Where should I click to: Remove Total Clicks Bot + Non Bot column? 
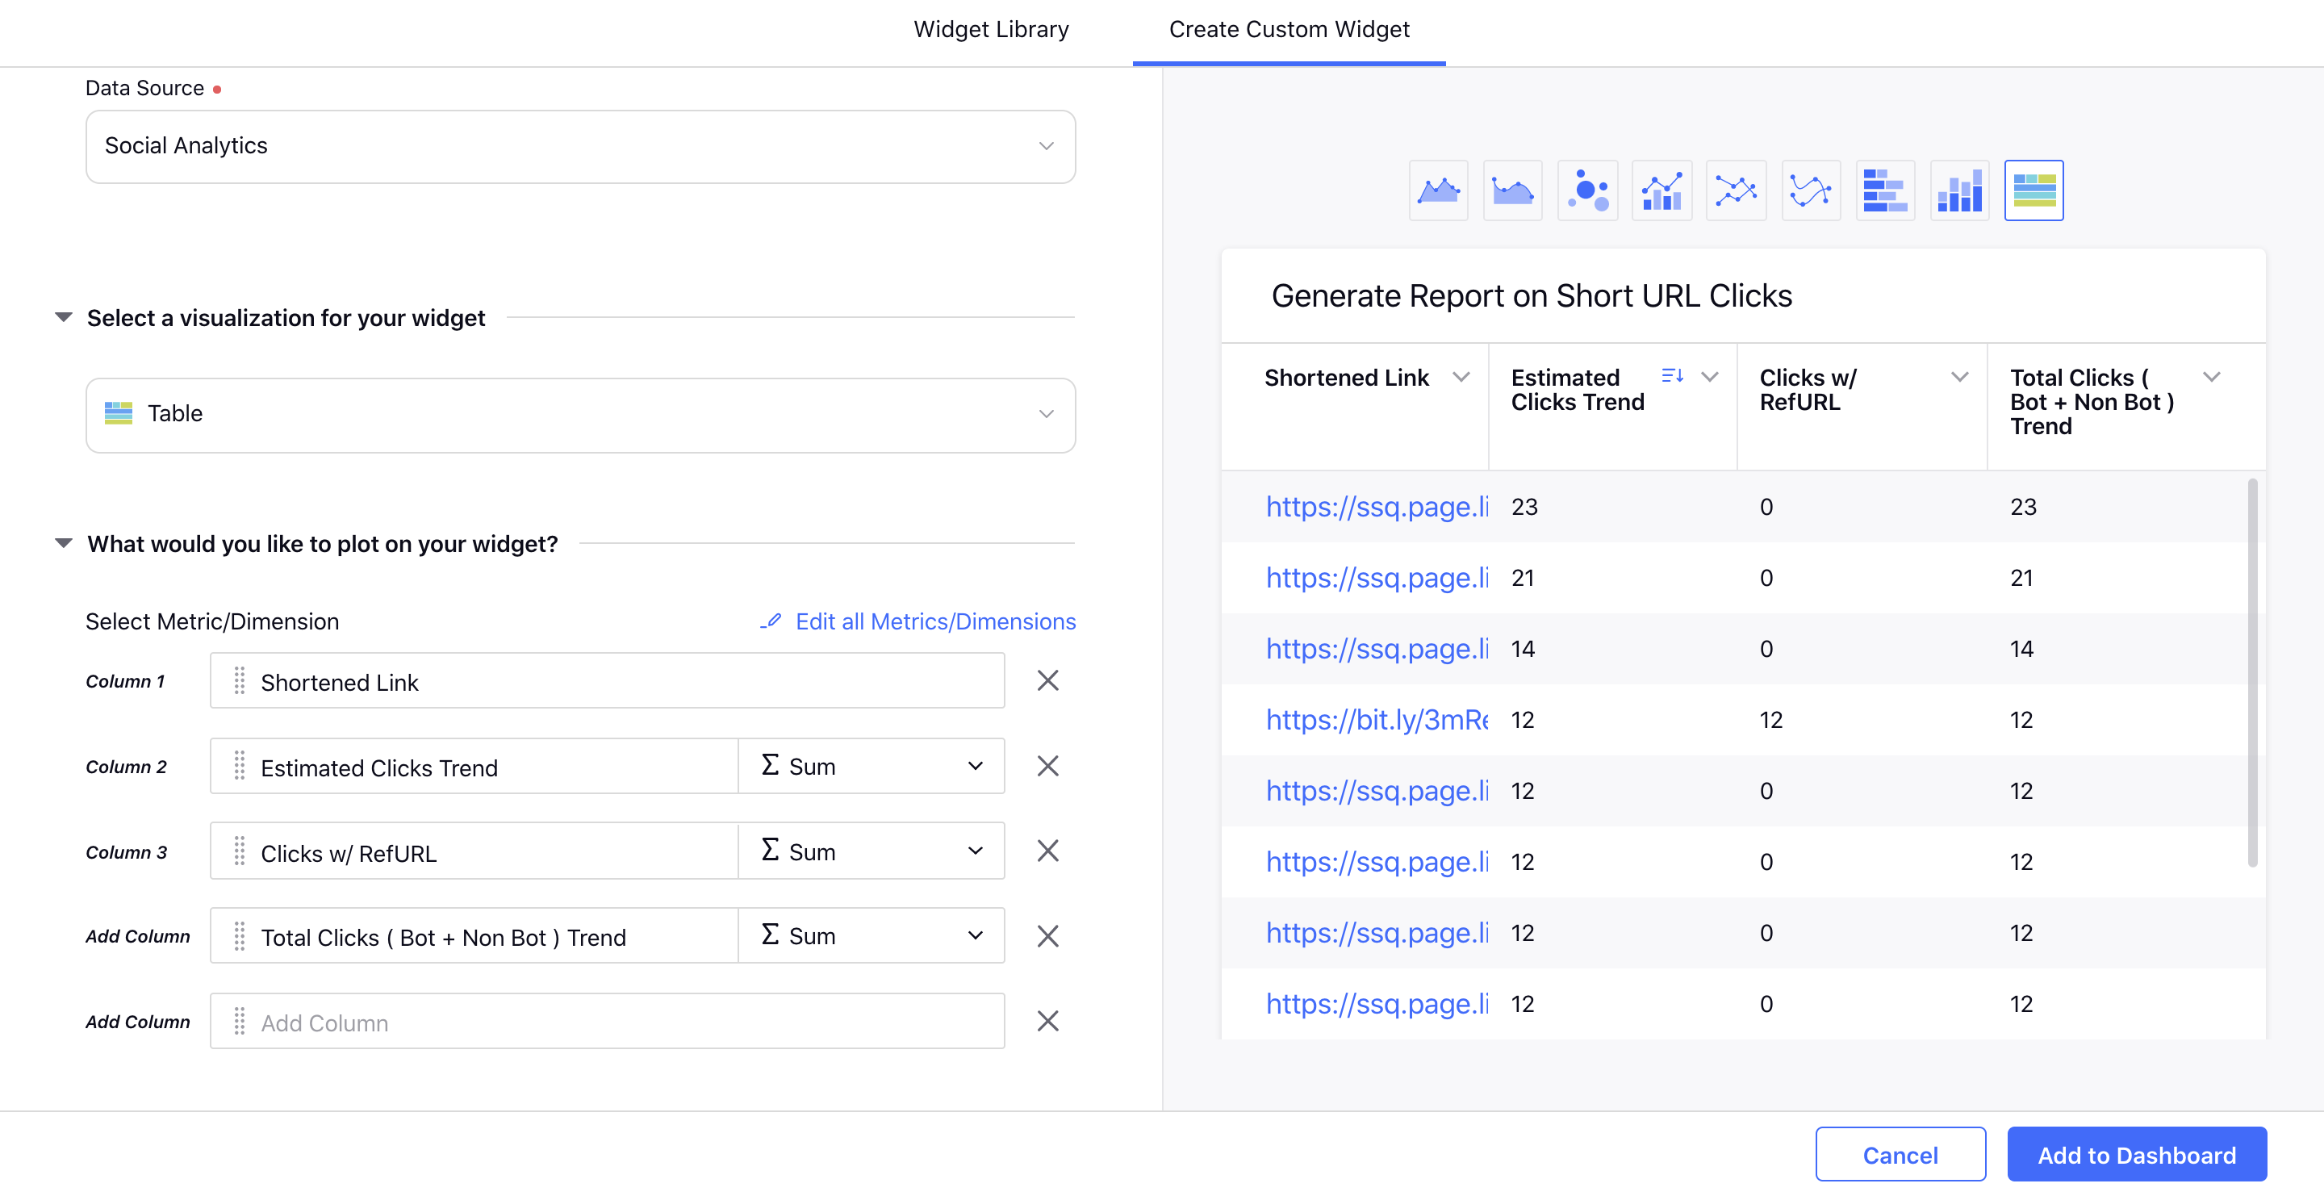(x=1047, y=937)
